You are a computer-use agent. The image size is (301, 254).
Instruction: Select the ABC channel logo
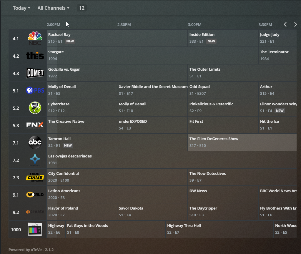click(35, 142)
